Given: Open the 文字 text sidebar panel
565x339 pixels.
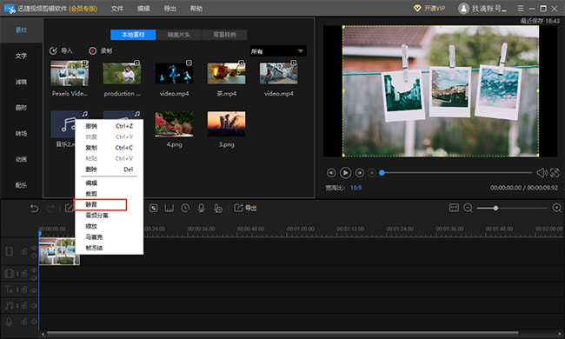Looking at the screenshot, I should coord(21,56).
